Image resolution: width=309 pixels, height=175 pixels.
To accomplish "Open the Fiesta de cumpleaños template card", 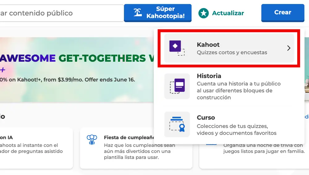I will click(x=136, y=148).
